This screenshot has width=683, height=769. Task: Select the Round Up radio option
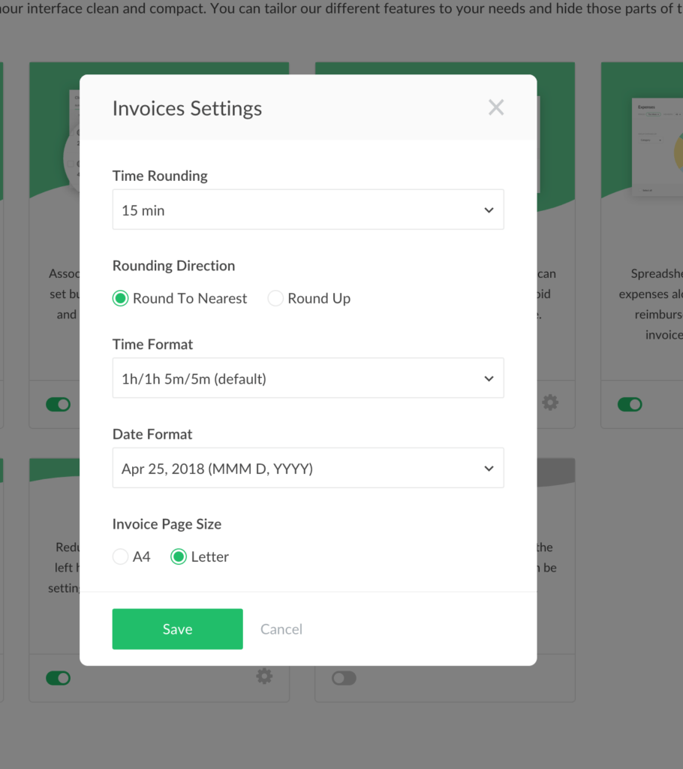tap(275, 298)
